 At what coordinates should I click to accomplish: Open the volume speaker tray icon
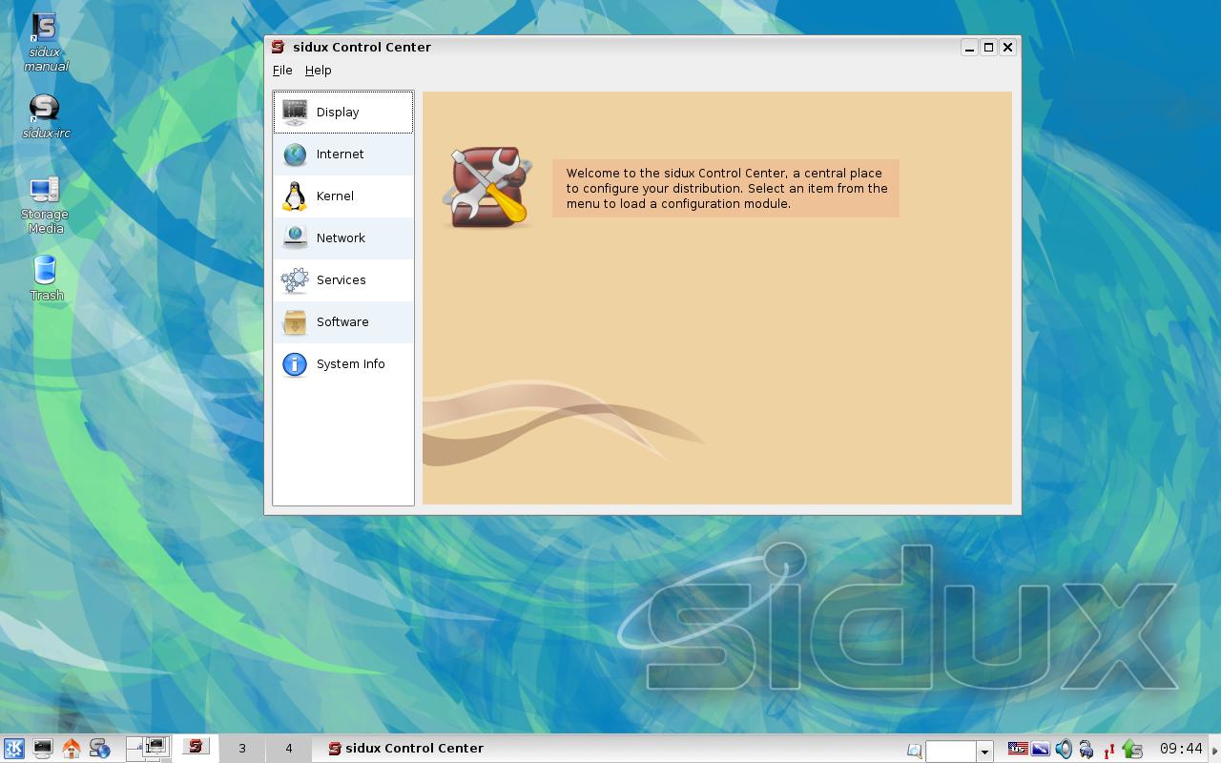pos(1064,749)
